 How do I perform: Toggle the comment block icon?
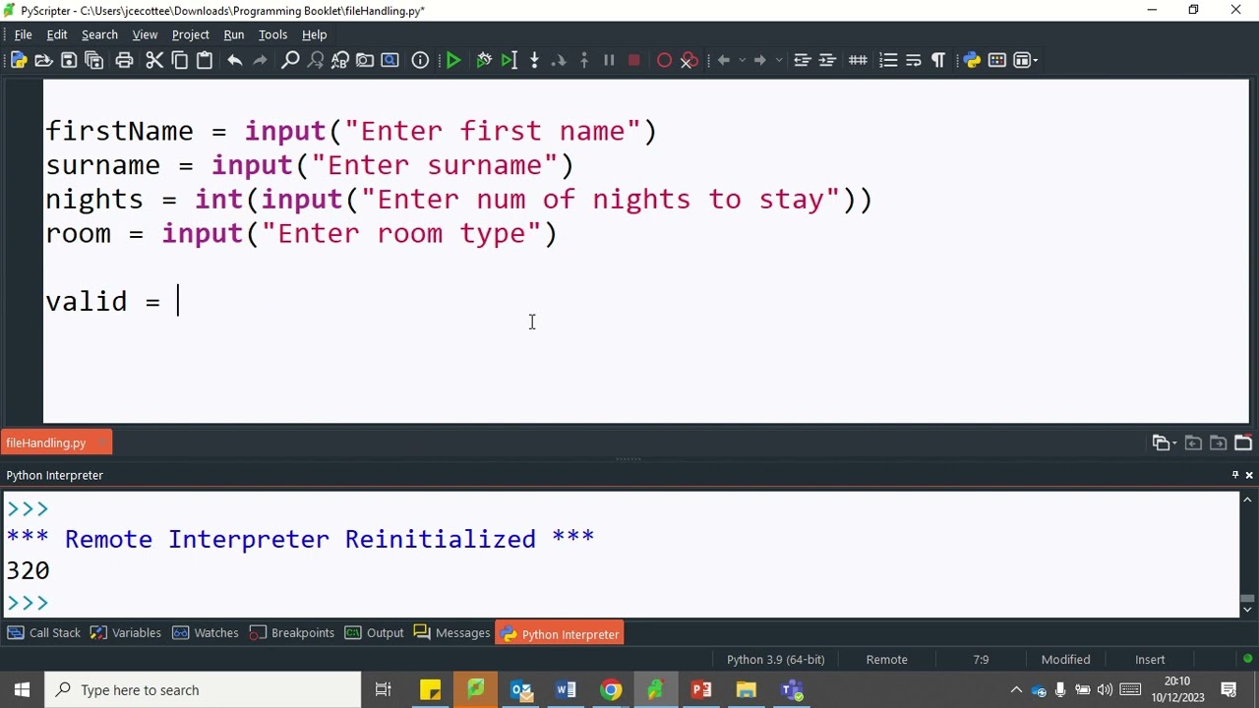(858, 60)
